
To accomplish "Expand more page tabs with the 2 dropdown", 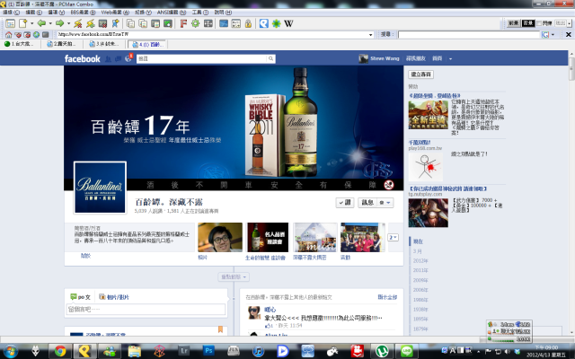I will [x=393, y=237].
